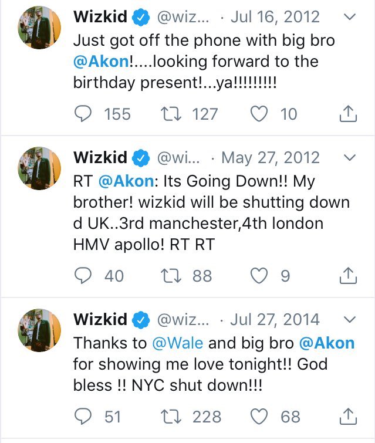Screen dimensions: 375x443
Task: Retweet the Jul 27, 2014 tweet
Action: 172,417
